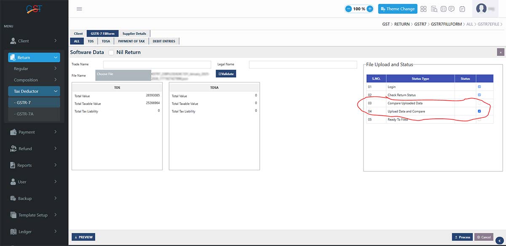Expand the Reports sidebar section
The height and width of the screenshot is (246, 506).
[34, 165]
